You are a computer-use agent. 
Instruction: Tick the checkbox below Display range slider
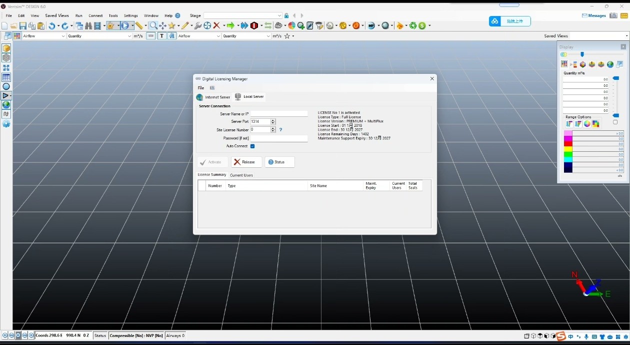tap(615, 122)
